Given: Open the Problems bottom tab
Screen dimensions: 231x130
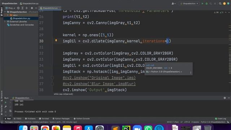Looking at the screenshot, I should (x=30, y=119).
